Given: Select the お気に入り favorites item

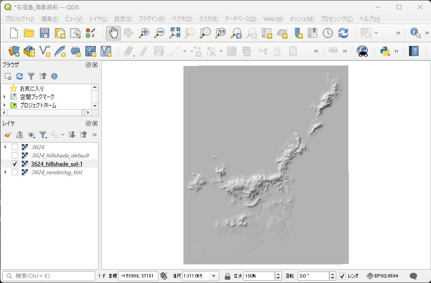Looking at the screenshot, I should coord(32,88).
